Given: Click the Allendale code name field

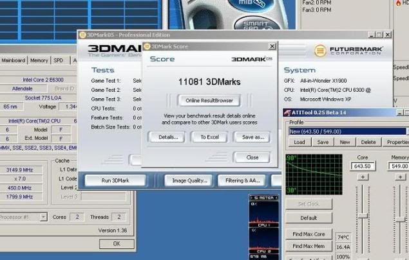Looking at the screenshot, I should tap(23, 89).
